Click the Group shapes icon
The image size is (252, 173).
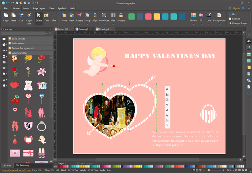(x=87, y=15)
